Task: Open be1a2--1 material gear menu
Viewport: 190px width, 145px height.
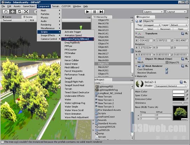Action: pos(185,82)
